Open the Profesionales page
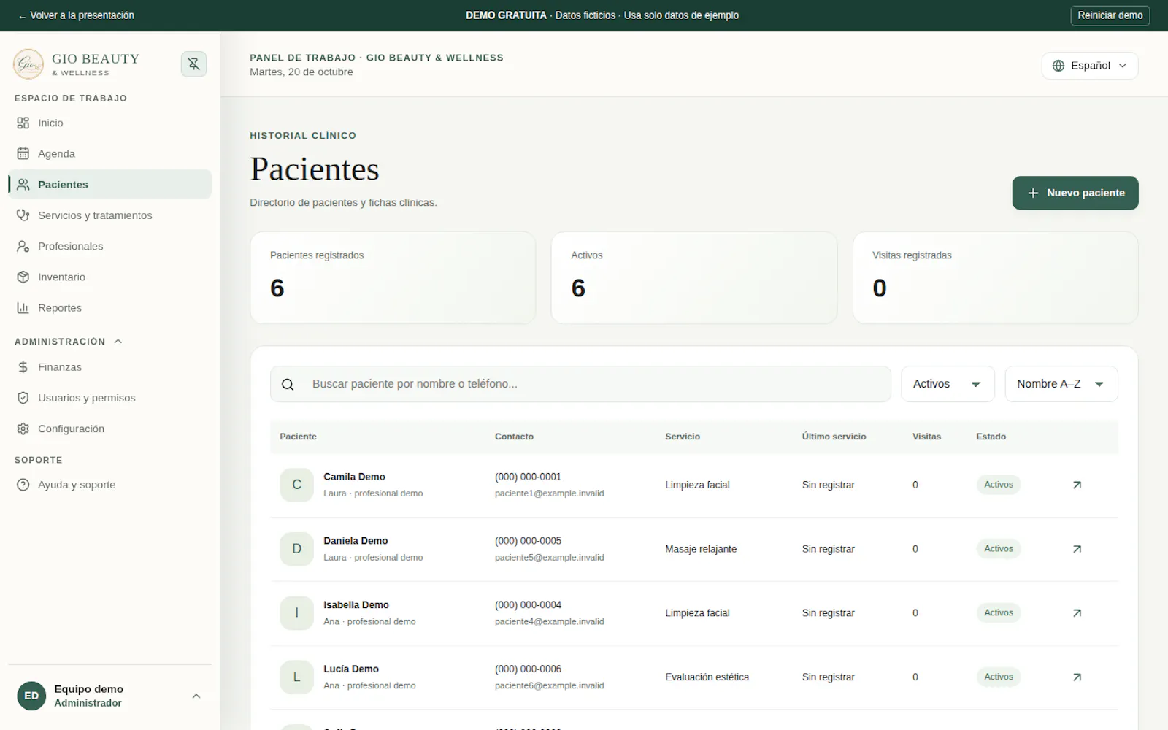The image size is (1168, 730). pos(109,246)
